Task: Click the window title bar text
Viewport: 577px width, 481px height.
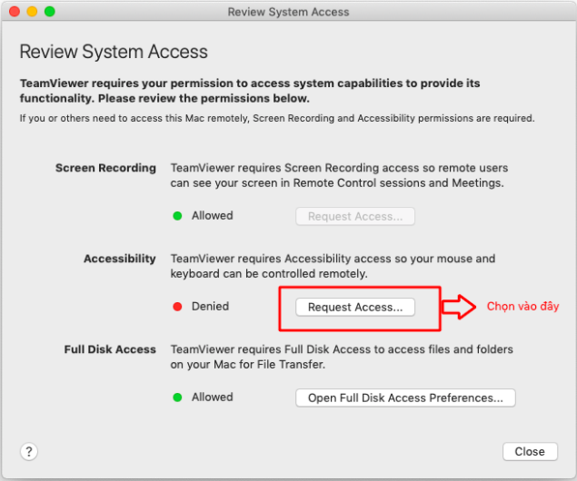Action: 288,12
